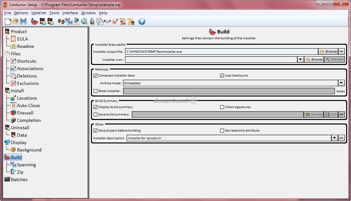351x201 pixels.
Task: Open the Associations tree node
Action: [30, 69]
